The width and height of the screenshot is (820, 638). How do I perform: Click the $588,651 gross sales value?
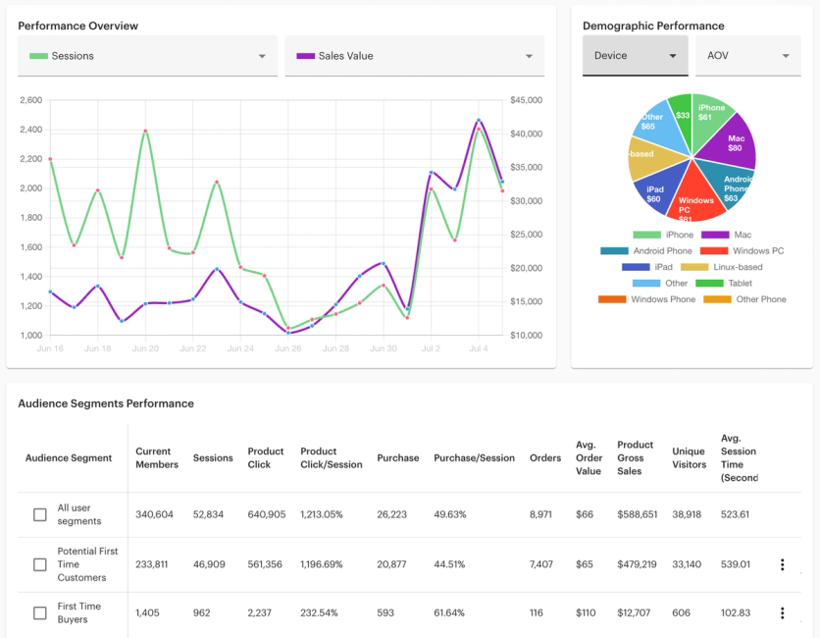tap(637, 514)
